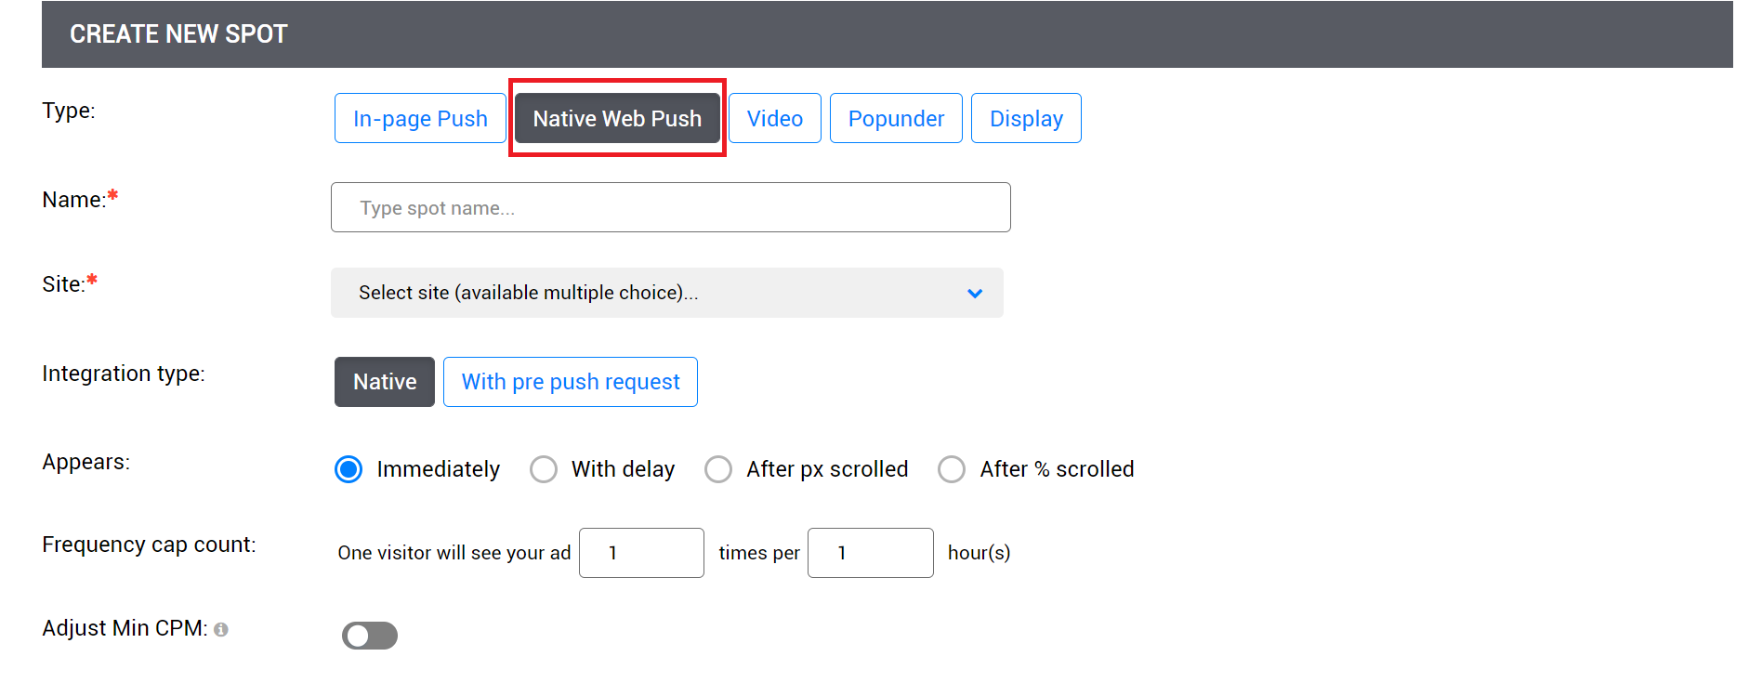The image size is (1762, 696).
Task: Choose With pre push request integration
Action: [570, 382]
